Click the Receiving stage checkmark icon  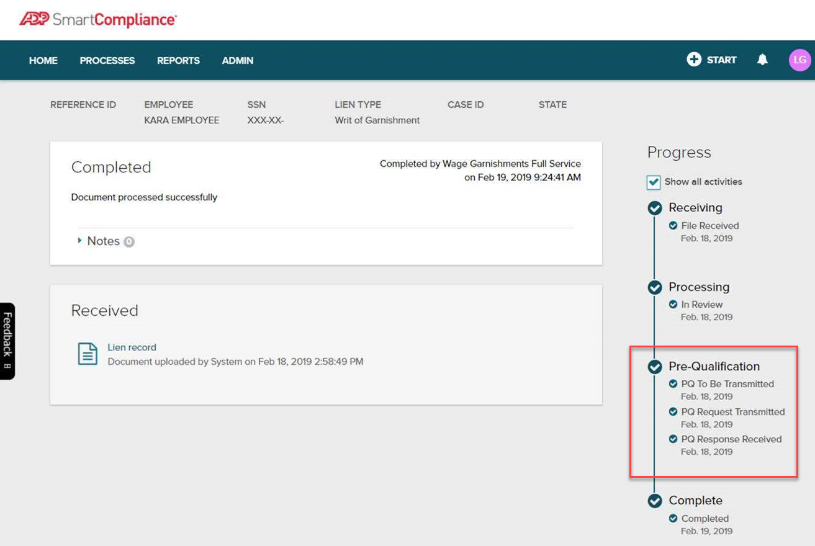(x=654, y=208)
